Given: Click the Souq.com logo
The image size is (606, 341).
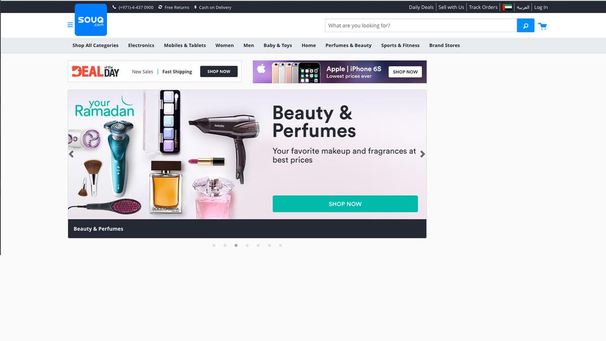Looking at the screenshot, I should (x=90, y=20).
